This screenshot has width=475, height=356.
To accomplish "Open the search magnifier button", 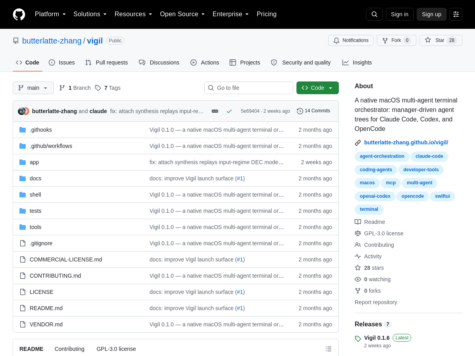I will 374,14.
